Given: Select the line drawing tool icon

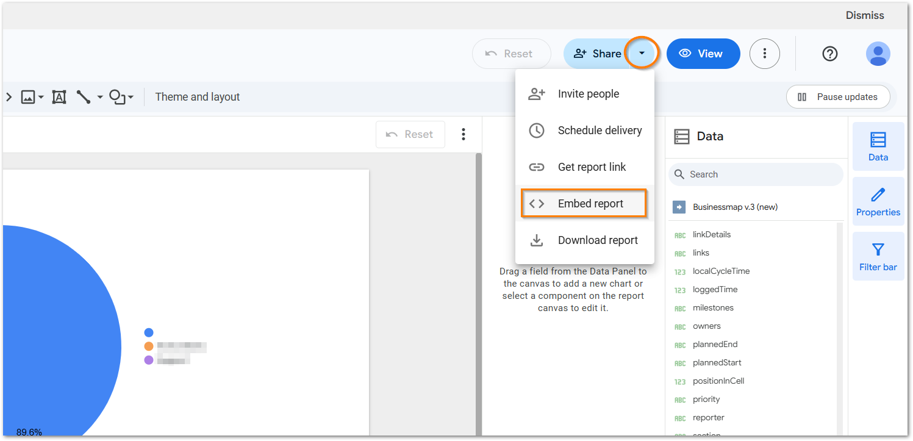Looking at the screenshot, I should (x=83, y=97).
